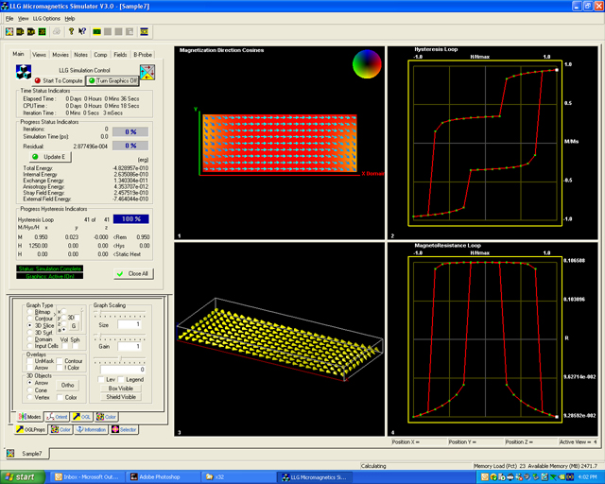
Task: Open the Information tab in the lower panel
Action: [91, 429]
